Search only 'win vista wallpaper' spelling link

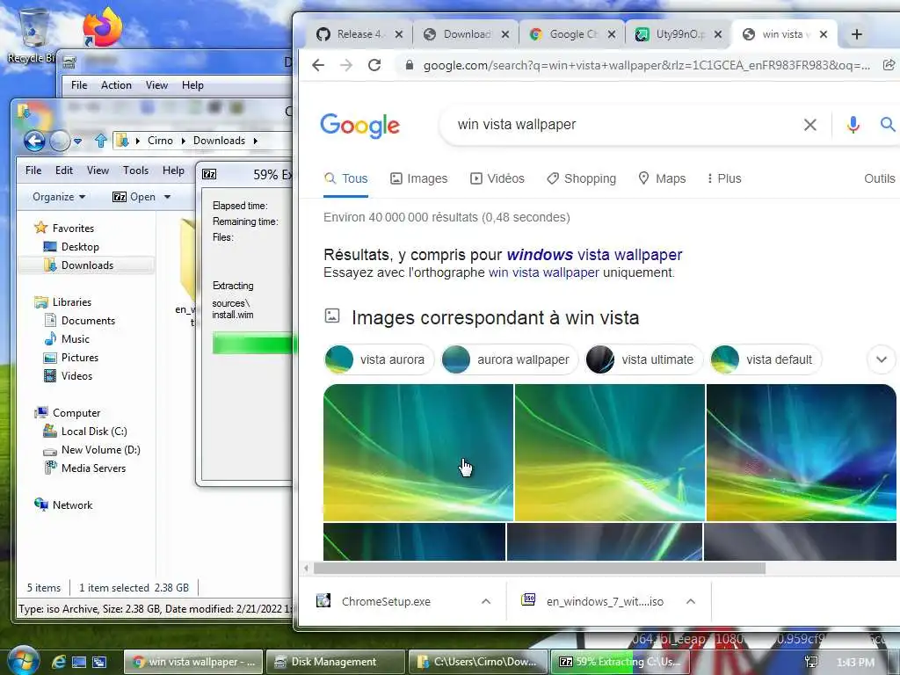(543, 272)
